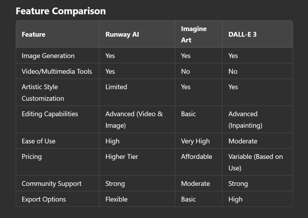The image size is (308, 218).
Task: Select the Variable (Based on Use) cell
Action: pyautogui.click(x=255, y=162)
